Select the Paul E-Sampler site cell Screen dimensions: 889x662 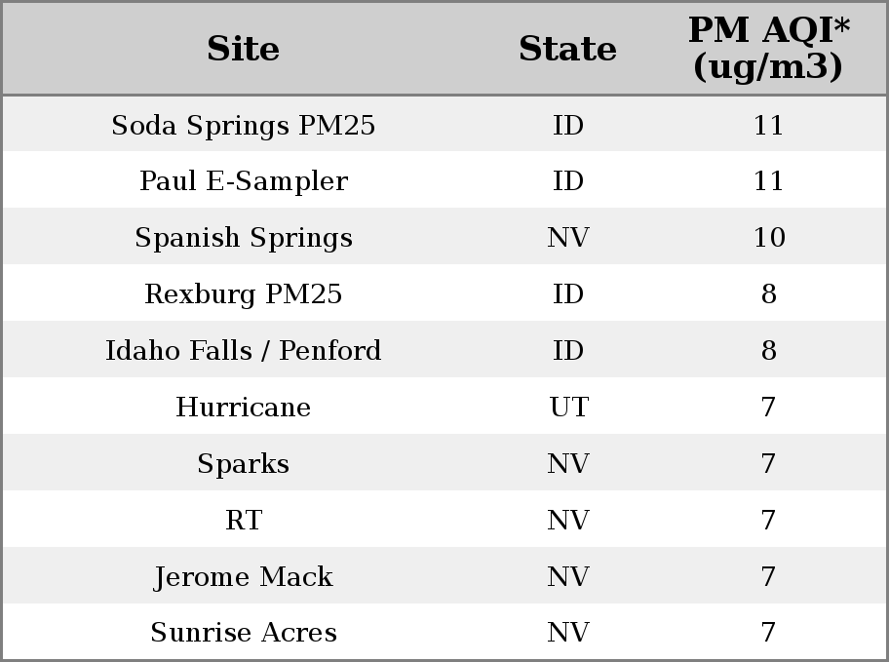point(244,181)
